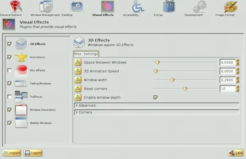This screenshot has height=159, width=246.
Task: Click the Bevel corners value field
Action: click(x=228, y=89)
